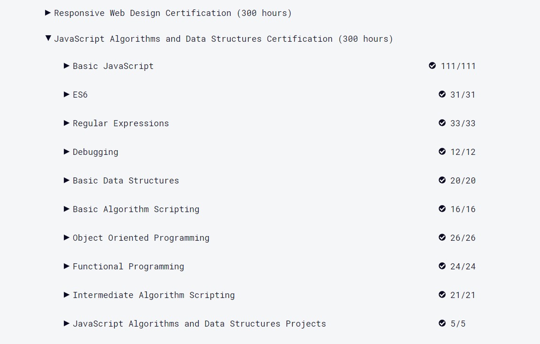540x344 pixels.
Task: Expand the Responsive Web Design Certification arrow
Action: [48, 13]
